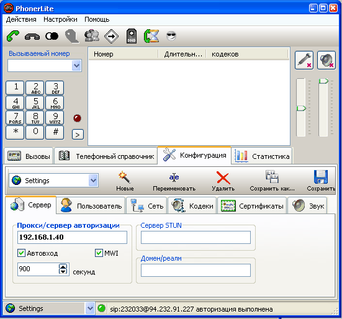Click the ">" button beside keypad
Viewport: 342px width, 319px height.
[x=78, y=135]
